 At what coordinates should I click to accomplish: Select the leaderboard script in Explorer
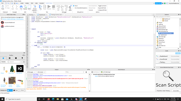(163, 35)
